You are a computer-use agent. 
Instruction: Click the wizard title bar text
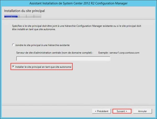78,3
